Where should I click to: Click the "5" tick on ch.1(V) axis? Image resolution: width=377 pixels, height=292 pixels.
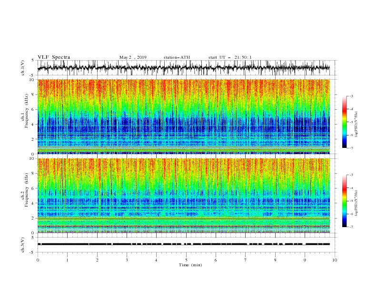coord(33,61)
